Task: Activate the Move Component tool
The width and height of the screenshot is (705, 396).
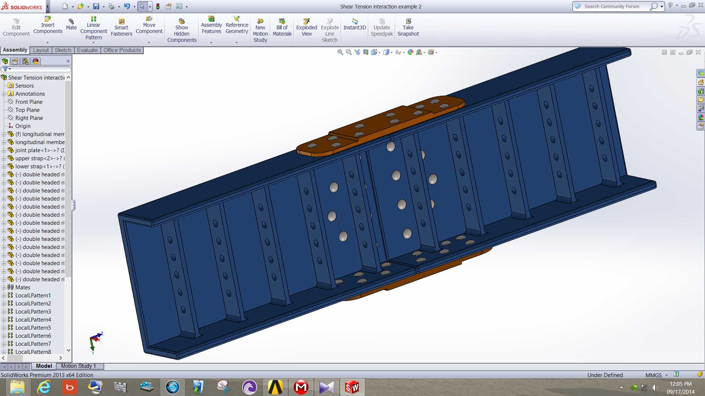Action: pyautogui.click(x=149, y=26)
